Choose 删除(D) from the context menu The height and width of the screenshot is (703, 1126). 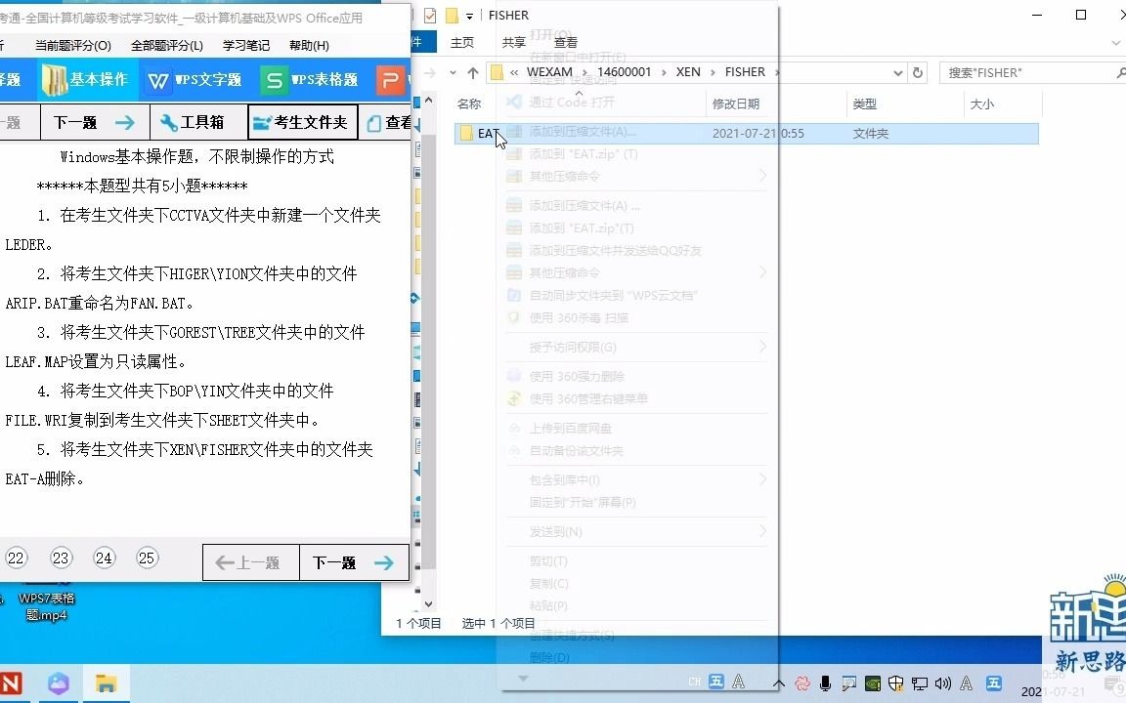click(x=550, y=657)
